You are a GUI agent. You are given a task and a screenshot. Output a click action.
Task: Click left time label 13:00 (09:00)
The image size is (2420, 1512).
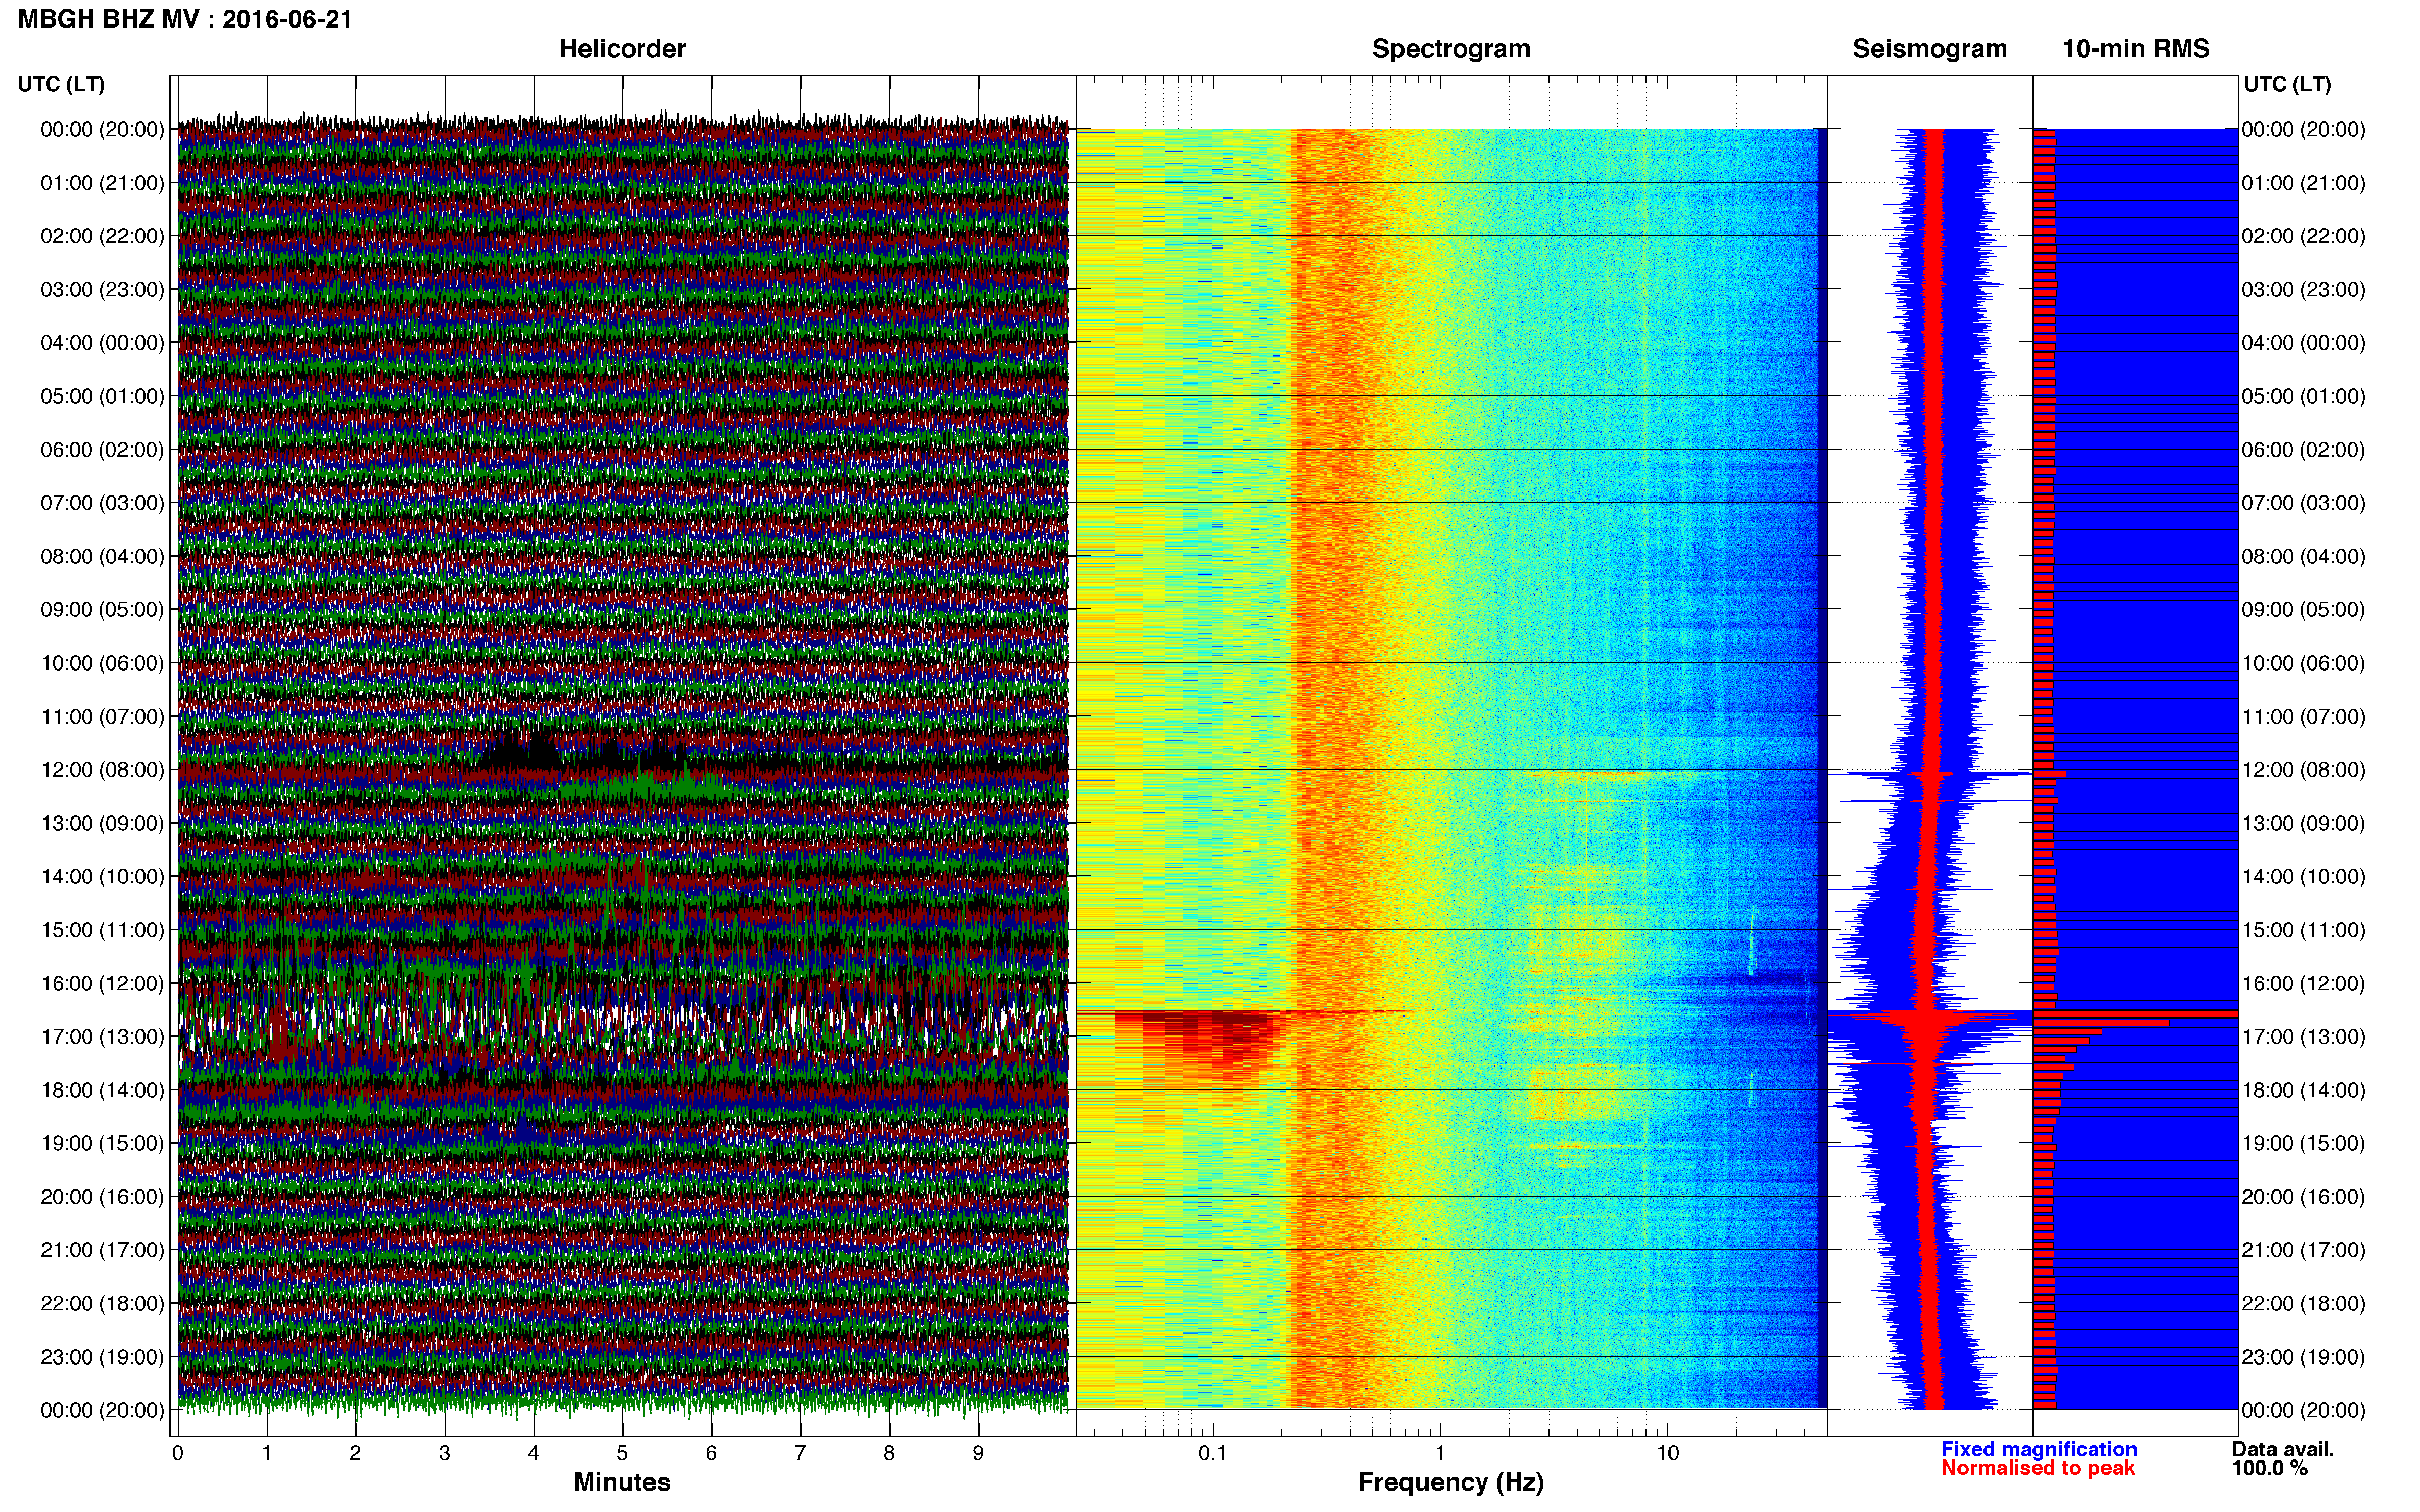(102, 823)
